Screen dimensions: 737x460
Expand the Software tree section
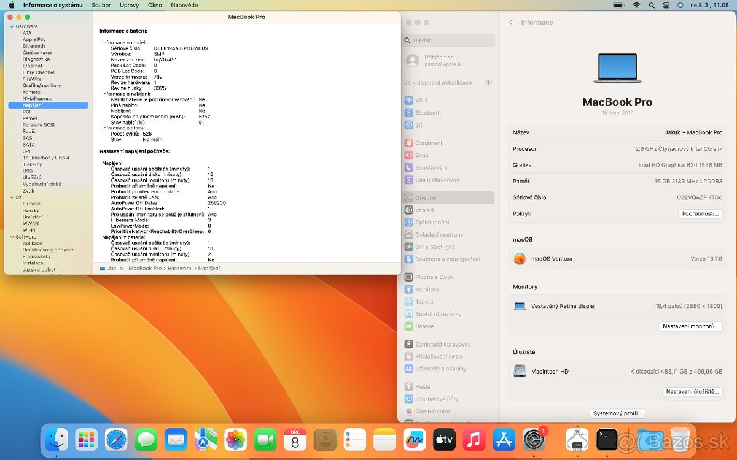11,237
